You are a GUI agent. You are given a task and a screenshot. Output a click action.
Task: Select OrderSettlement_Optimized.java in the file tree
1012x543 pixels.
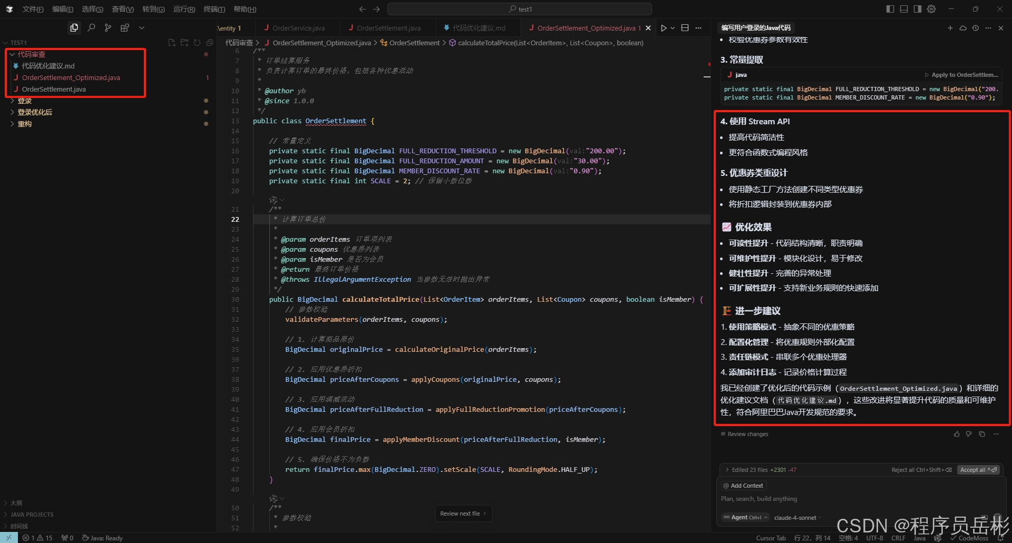[x=71, y=77]
